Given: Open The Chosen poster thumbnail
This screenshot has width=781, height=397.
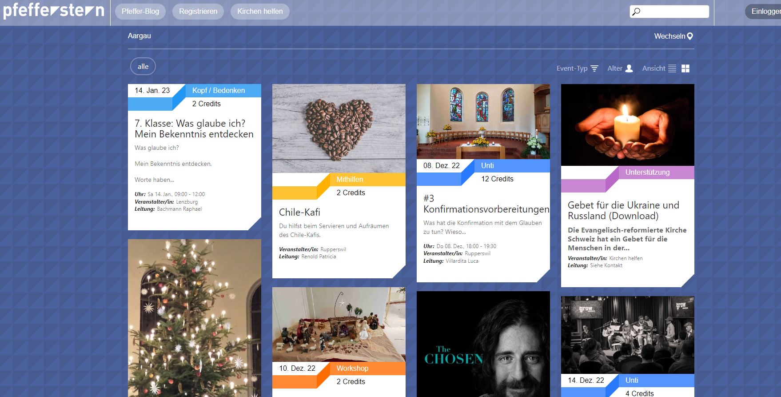Looking at the screenshot, I should (x=483, y=344).
